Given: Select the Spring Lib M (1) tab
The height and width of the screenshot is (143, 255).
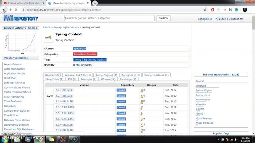Looking at the screenshot, I should tap(131, 75).
